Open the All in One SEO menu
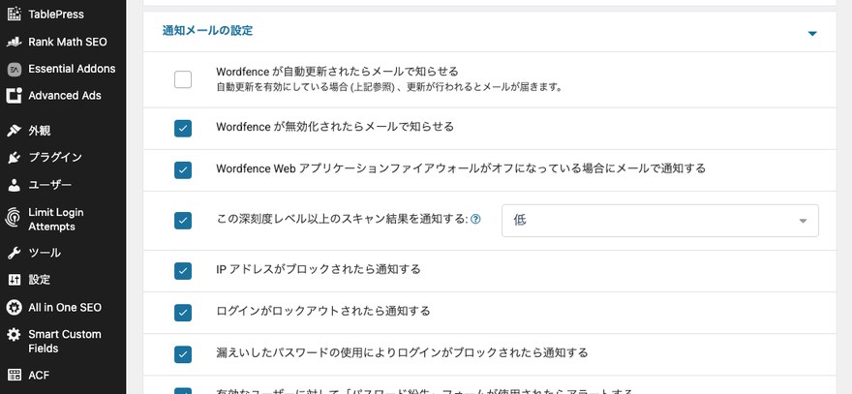The image size is (852, 394). pyautogui.click(x=65, y=307)
